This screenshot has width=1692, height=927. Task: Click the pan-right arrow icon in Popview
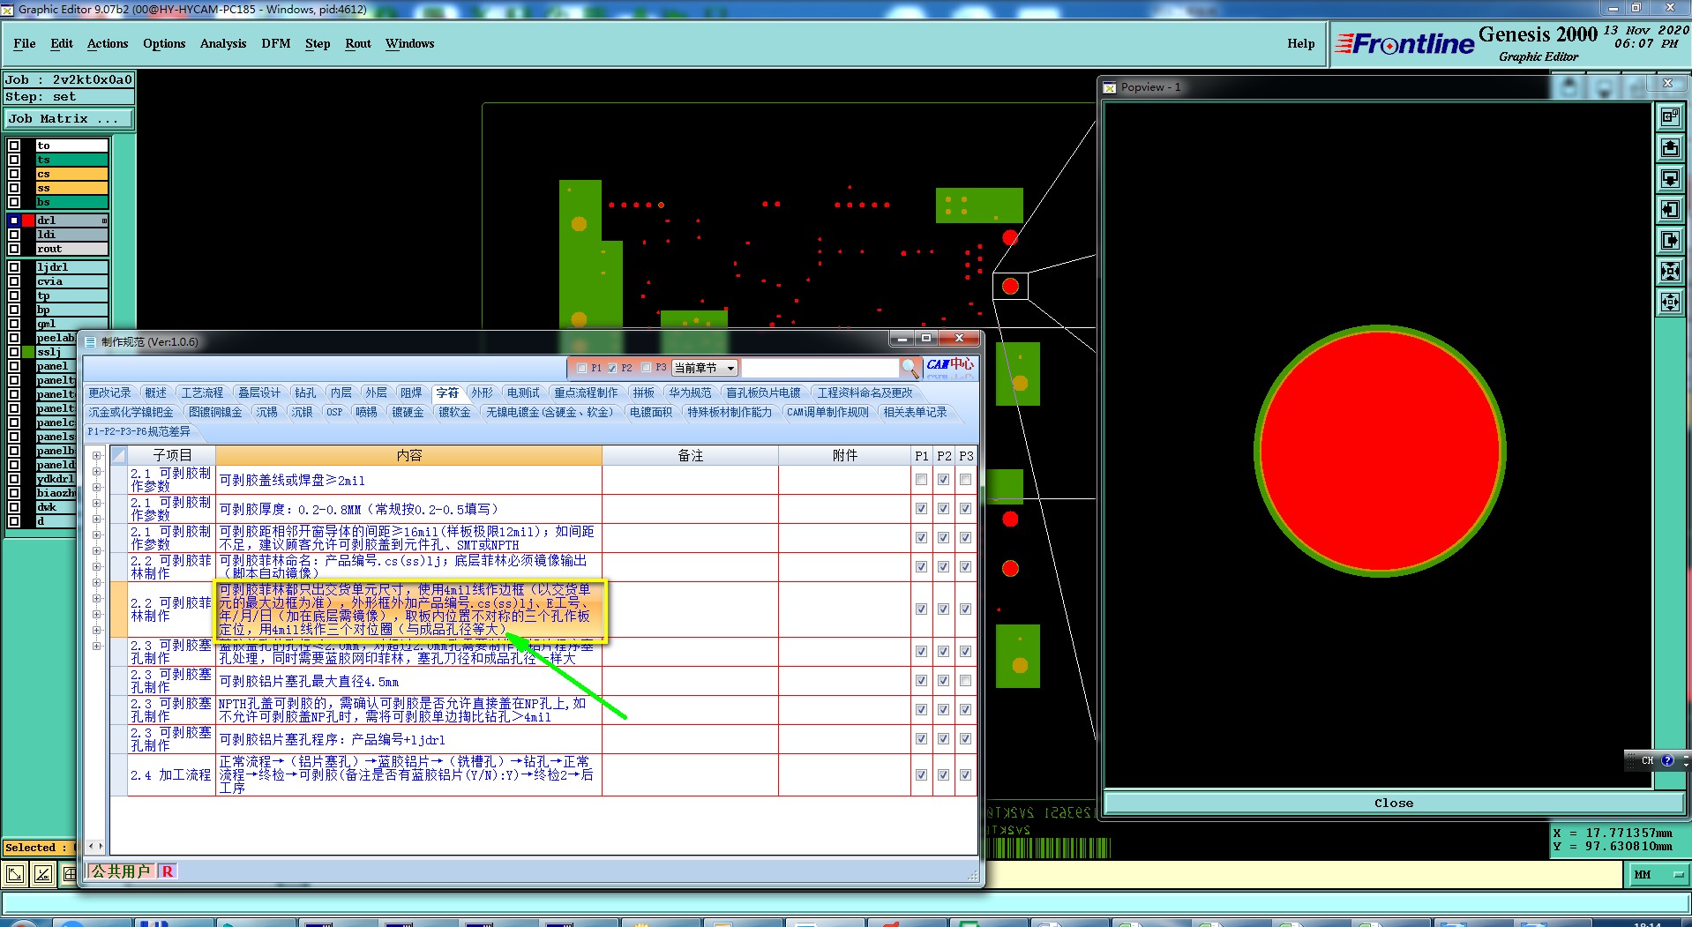pyautogui.click(x=1670, y=240)
